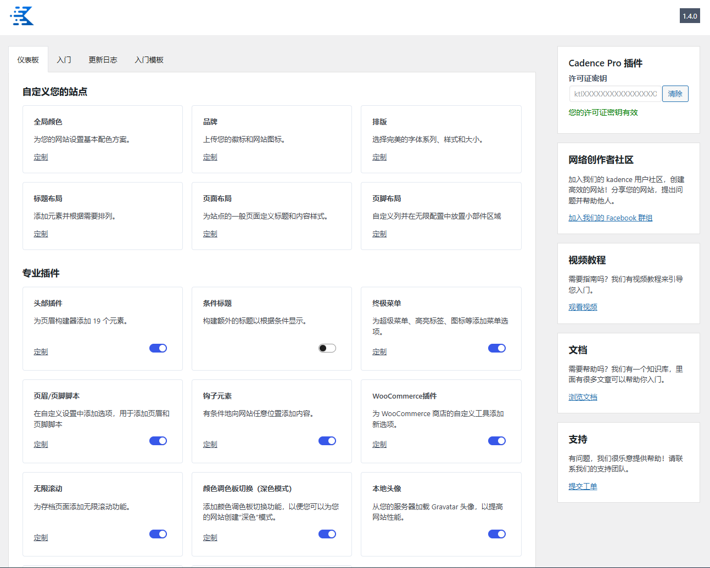This screenshot has width=710, height=568.
Task: Click the 提交工单 support link
Action: (x=583, y=486)
